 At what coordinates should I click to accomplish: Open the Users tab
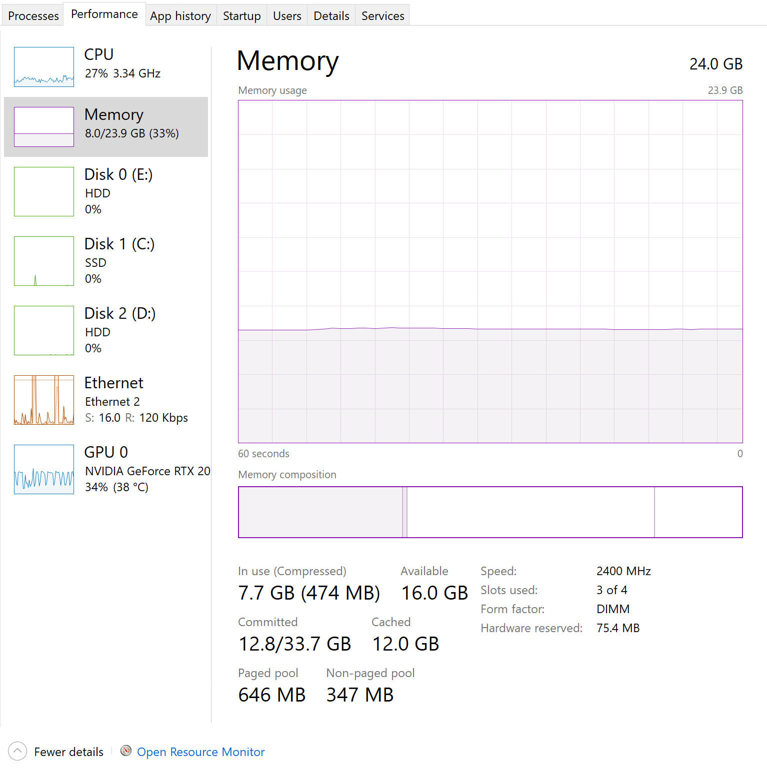coord(287,16)
